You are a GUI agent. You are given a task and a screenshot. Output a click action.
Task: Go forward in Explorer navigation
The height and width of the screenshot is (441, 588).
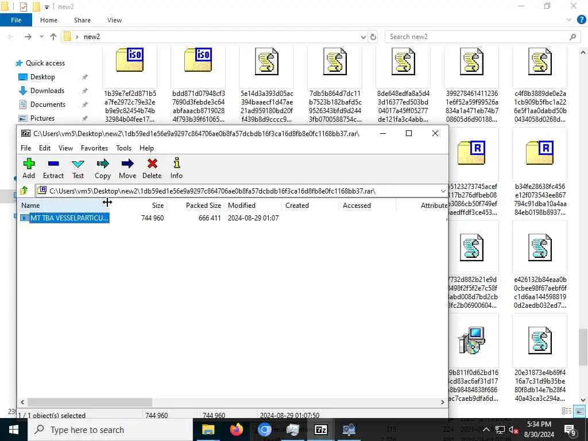(28, 37)
